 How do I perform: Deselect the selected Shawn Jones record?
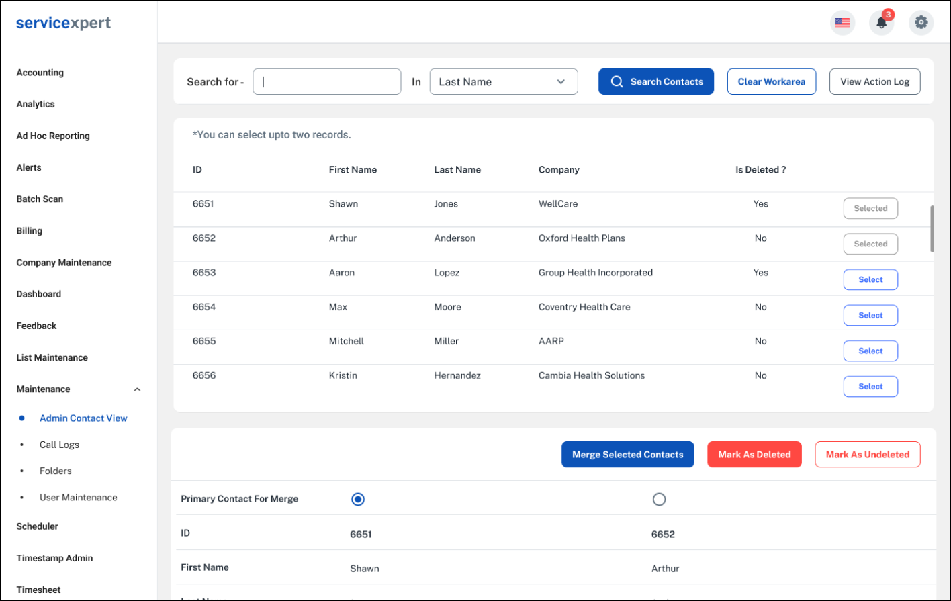870,209
